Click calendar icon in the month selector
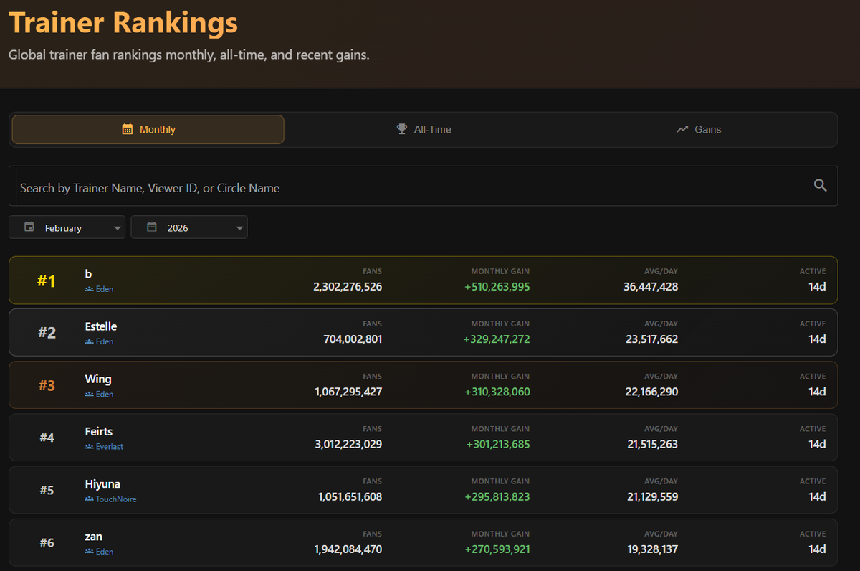This screenshot has width=860, height=571. pyautogui.click(x=29, y=227)
